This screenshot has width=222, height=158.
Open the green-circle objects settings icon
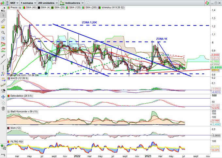point(3,147)
